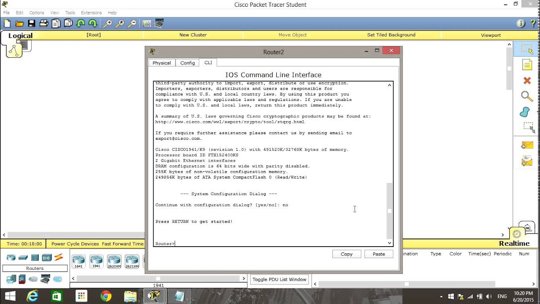Open the drawing palette icon

click(147, 24)
